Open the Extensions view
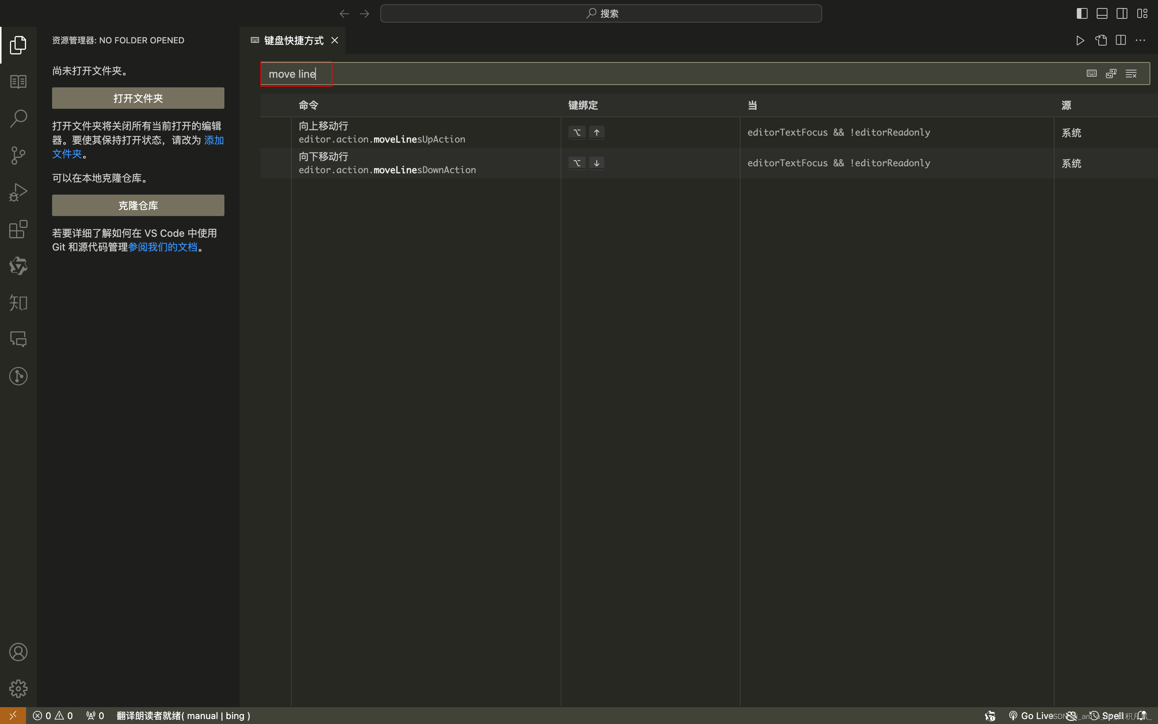Viewport: 1158px width, 724px height. click(x=18, y=229)
